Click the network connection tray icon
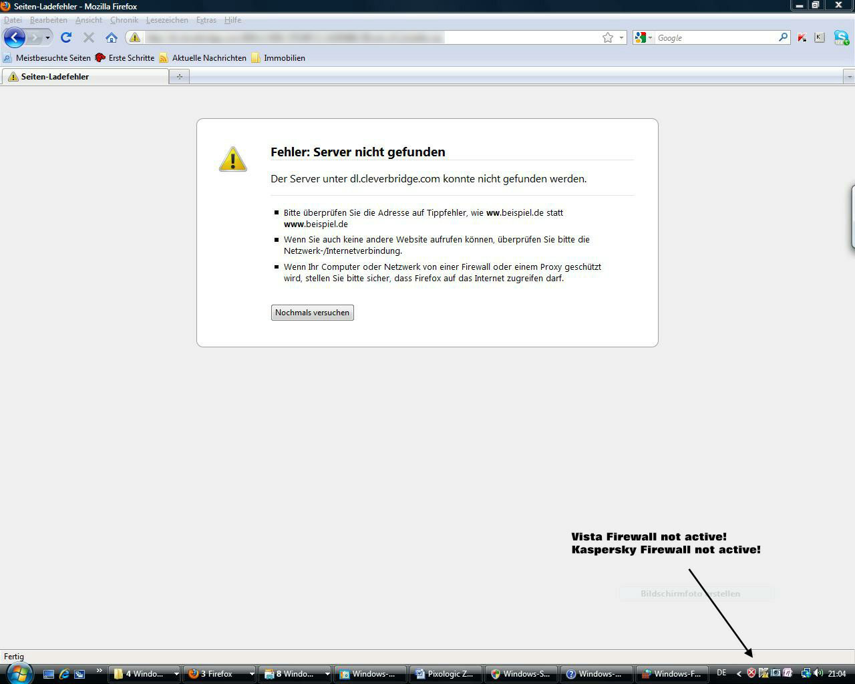The image size is (855, 684). tap(806, 673)
